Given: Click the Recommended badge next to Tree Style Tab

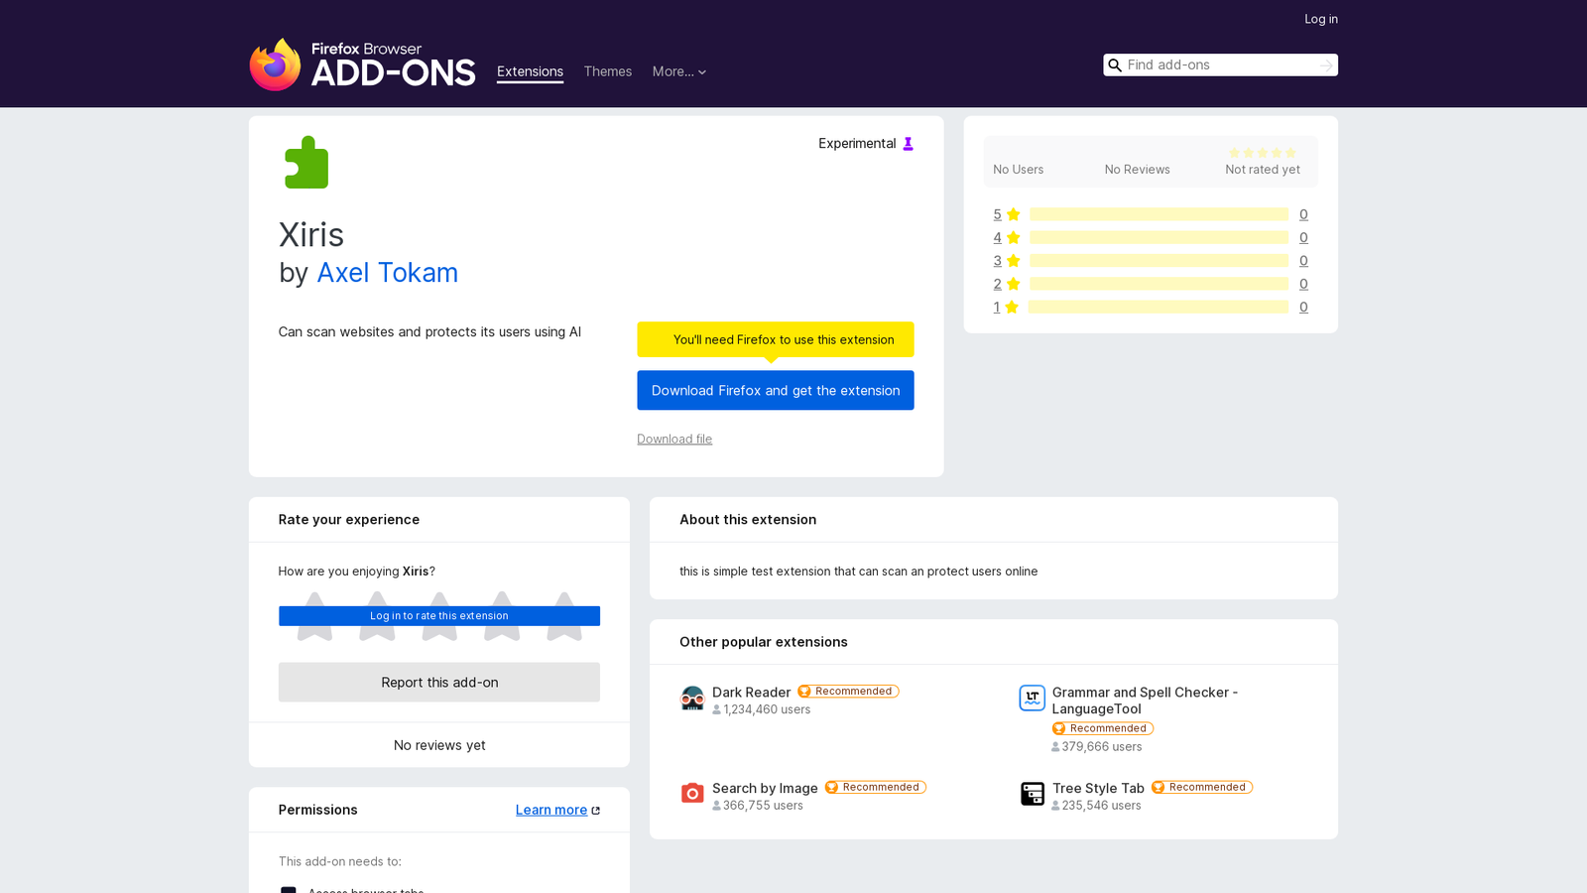Looking at the screenshot, I should [1202, 788].
